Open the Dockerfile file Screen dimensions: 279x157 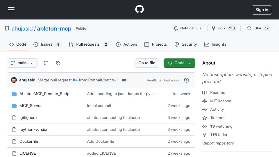tap(29, 142)
